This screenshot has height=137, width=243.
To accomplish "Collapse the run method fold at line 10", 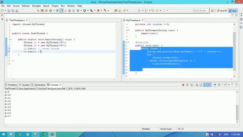I will point(128,42).
